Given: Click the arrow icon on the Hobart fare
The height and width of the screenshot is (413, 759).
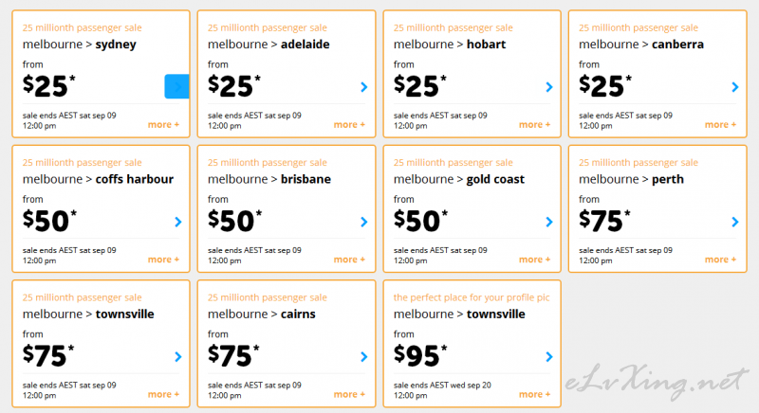Looking at the screenshot, I should pyautogui.click(x=549, y=87).
